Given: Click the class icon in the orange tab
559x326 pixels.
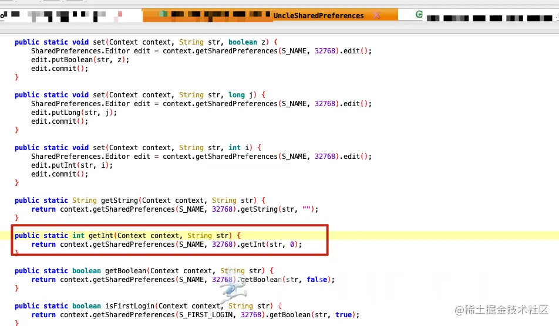Looking at the screenshot, I should coord(163,14).
